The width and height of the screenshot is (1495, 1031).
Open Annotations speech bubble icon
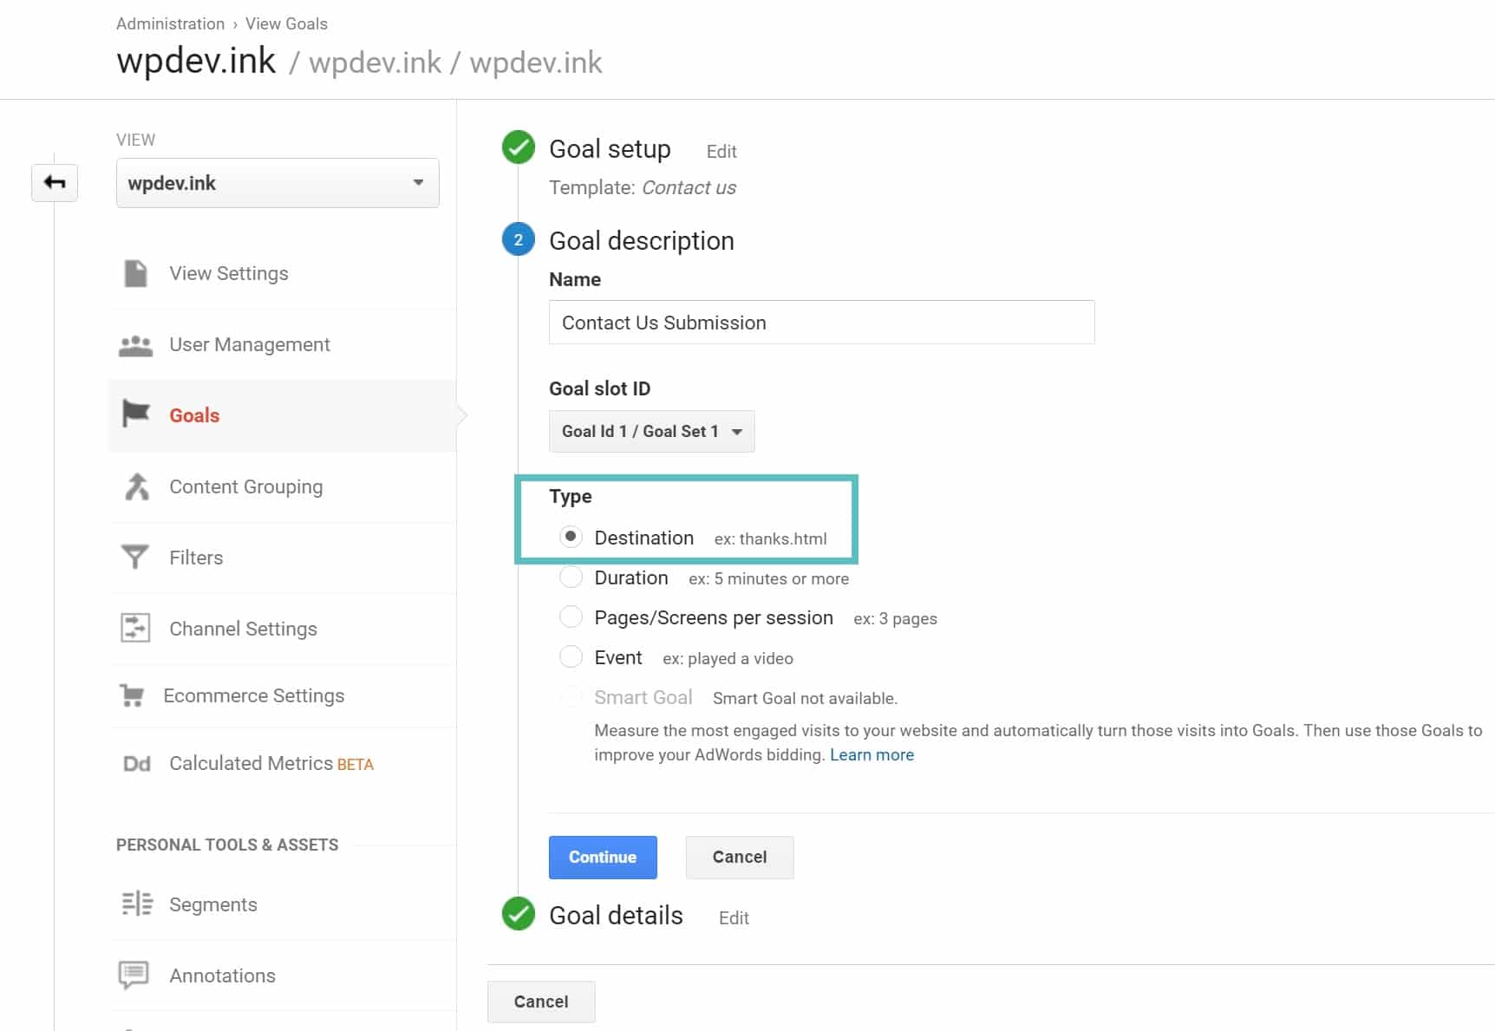136,975
